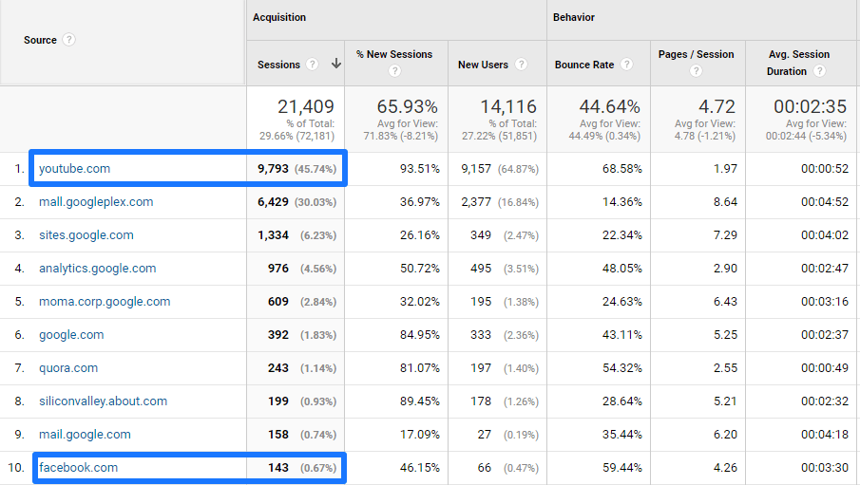The height and width of the screenshot is (485, 860).
Task: Select mall.googleplex.com pages per session 8.64
Action: tap(725, 201)
